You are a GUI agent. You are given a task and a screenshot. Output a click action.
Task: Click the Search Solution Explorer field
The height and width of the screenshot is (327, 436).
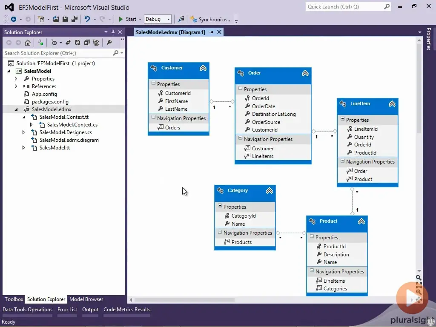tap(58, 53)
